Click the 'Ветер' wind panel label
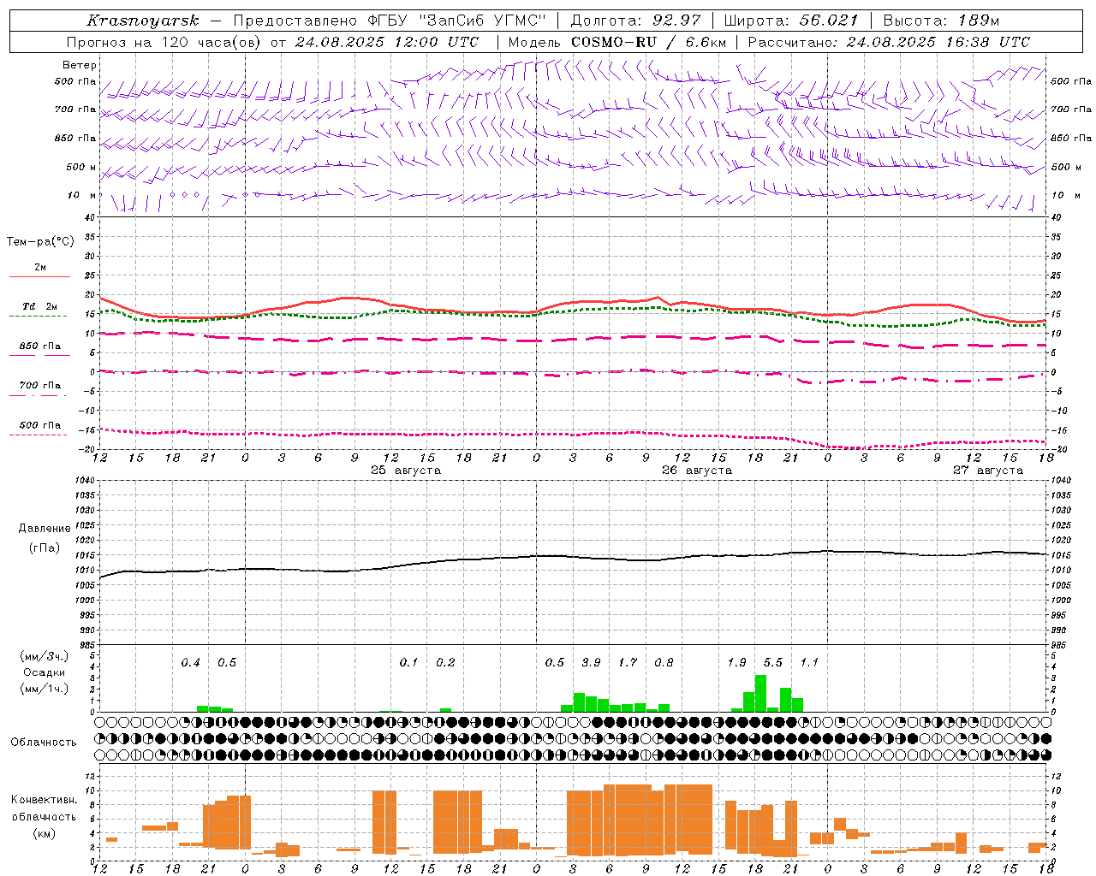 tap(80, 65)
